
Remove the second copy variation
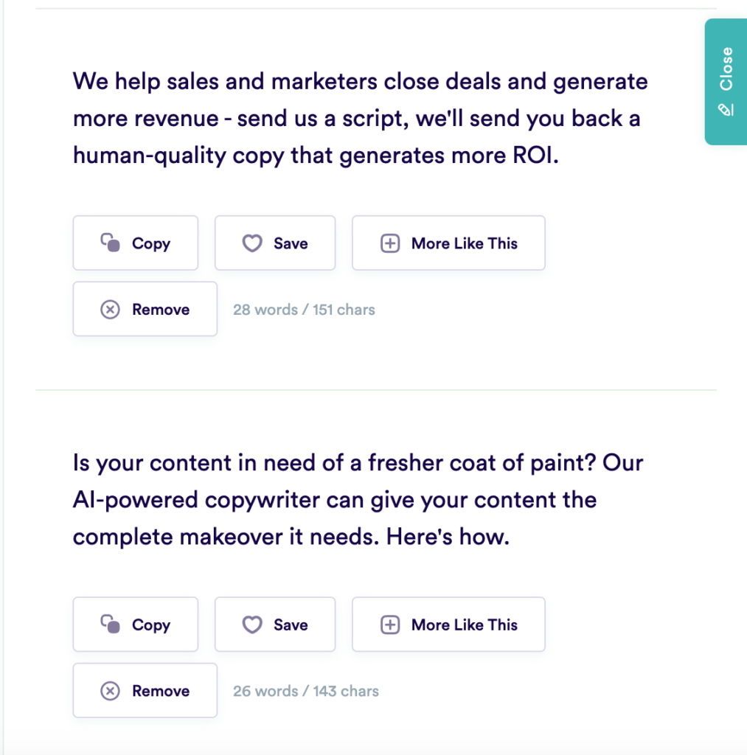145,691
